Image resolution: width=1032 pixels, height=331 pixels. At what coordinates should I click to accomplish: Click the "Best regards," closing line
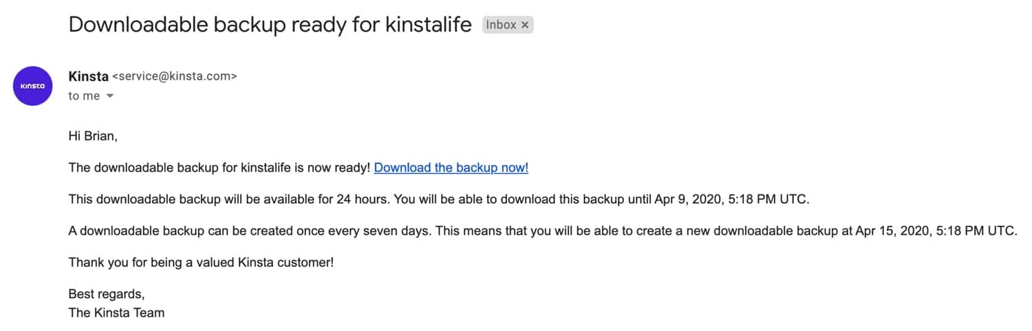[x=107, y=294]
